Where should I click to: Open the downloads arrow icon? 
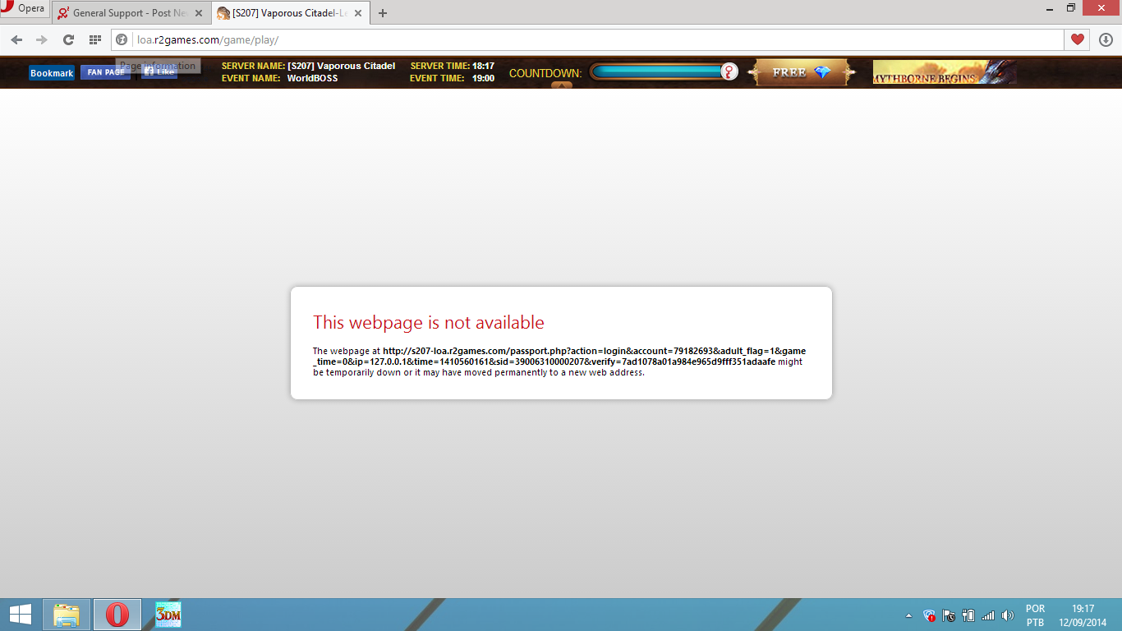point(1105,39)
